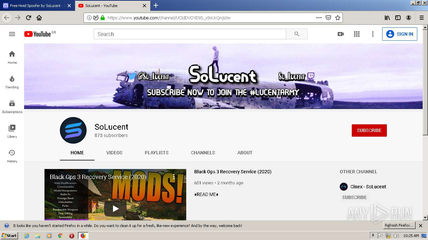Subscribe to SoLucent with red button
This screenshot has height=240, width=428.
(x=369, y=130)
